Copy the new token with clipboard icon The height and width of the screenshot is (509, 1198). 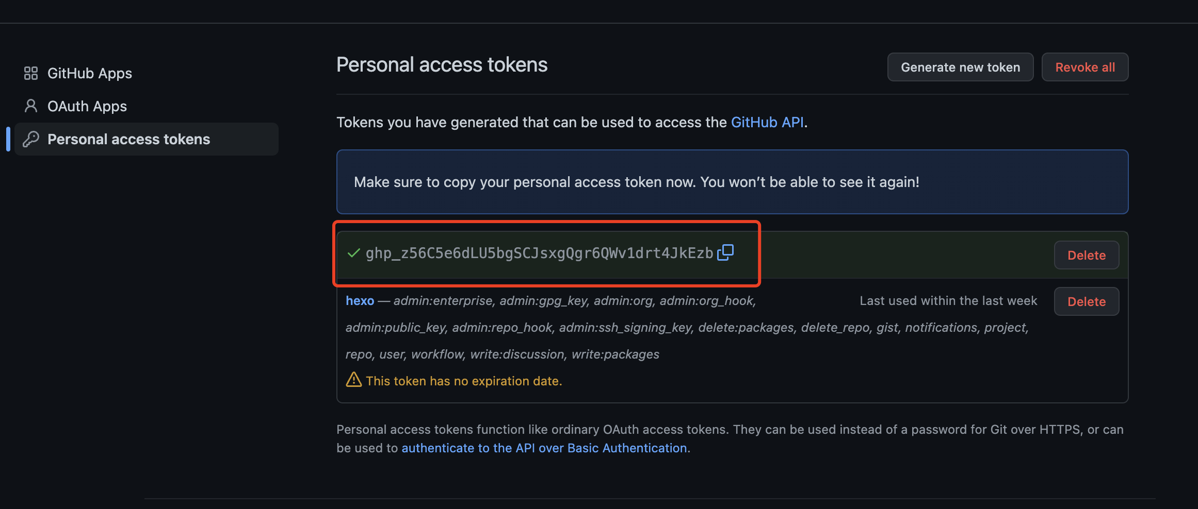[x=725, y=252]
